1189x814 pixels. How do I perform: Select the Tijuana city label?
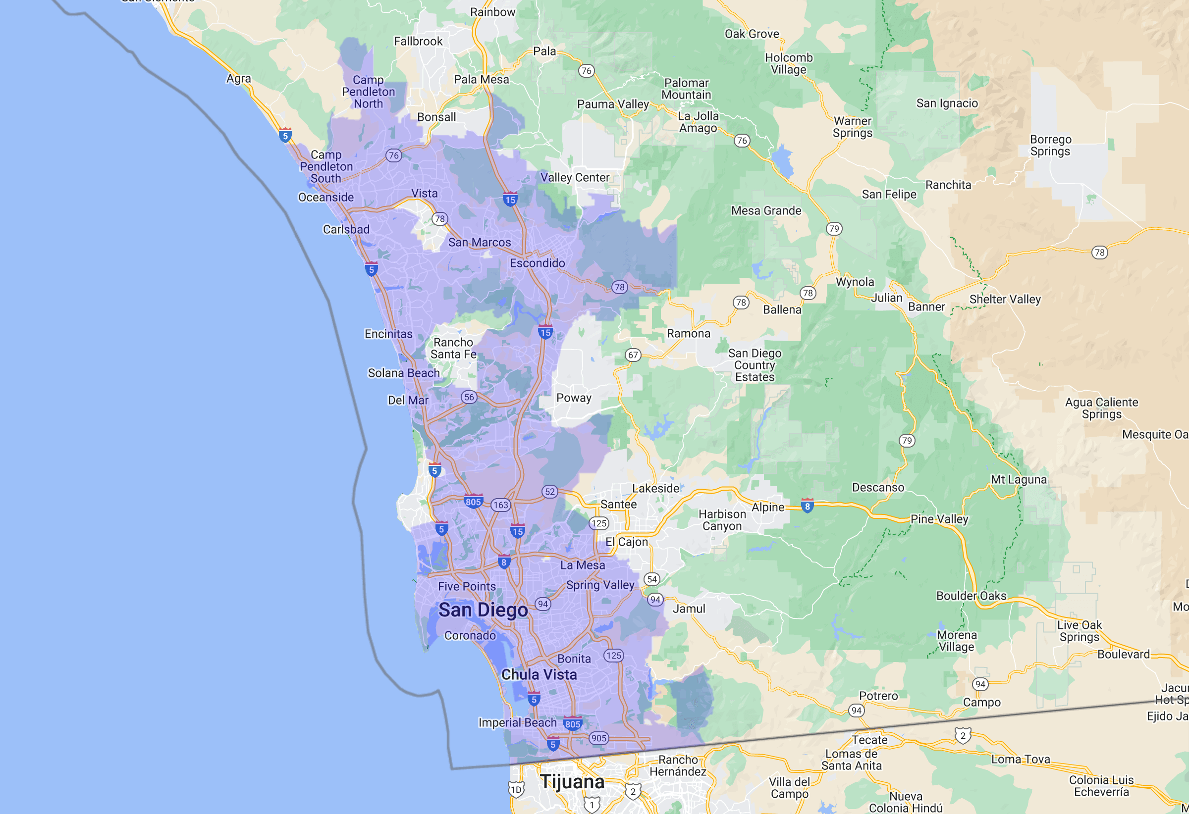click(572, 782)
